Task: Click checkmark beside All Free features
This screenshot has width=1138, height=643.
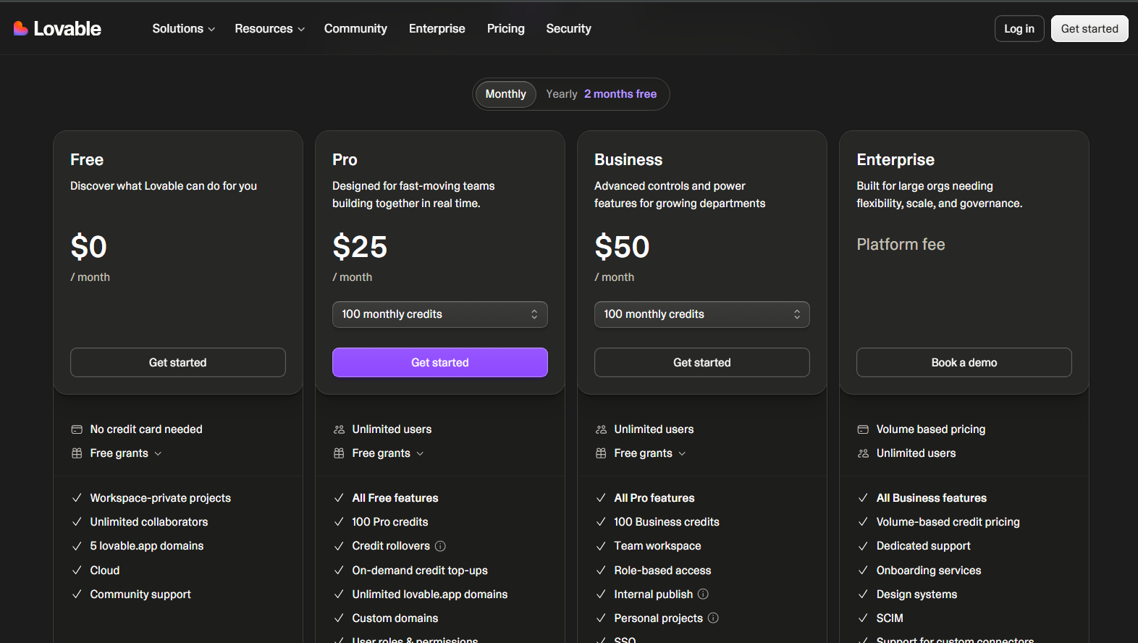Action: 339,497
